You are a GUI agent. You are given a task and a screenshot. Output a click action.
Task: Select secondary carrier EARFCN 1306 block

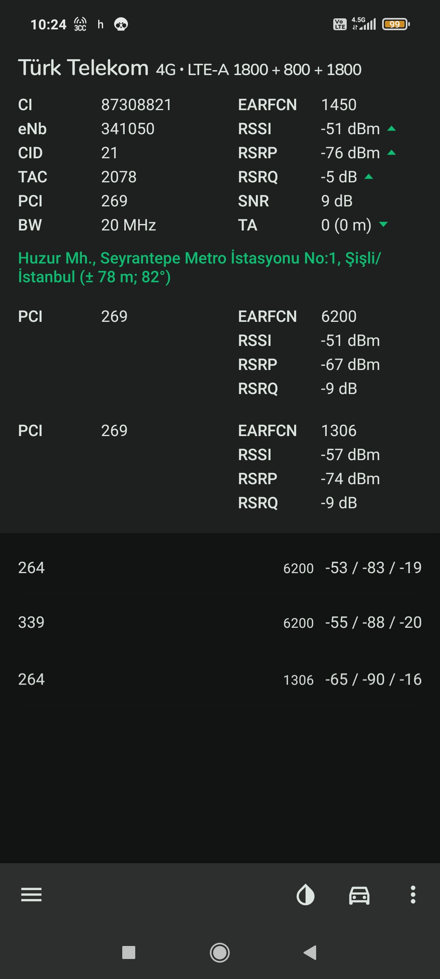[x=220, y=467]
